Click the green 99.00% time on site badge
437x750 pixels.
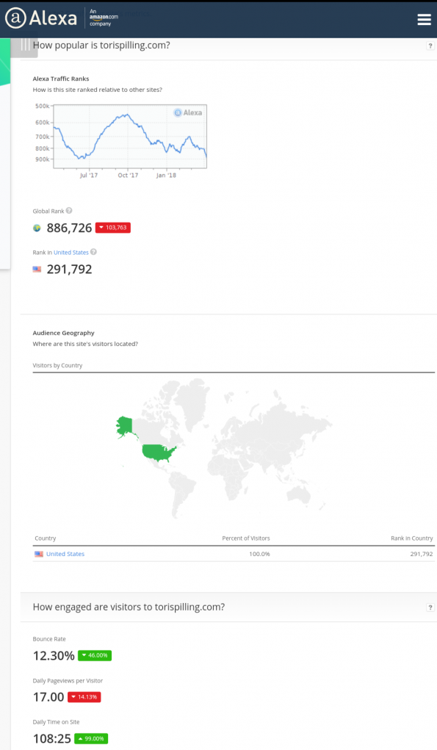[91, 738]
